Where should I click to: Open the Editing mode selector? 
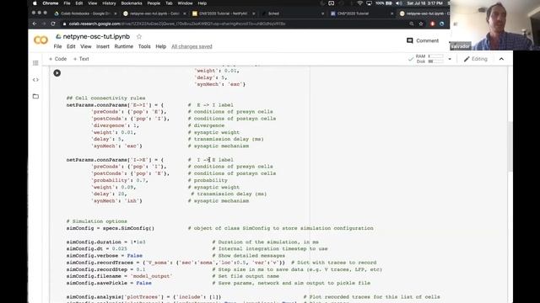click(476, 59)
